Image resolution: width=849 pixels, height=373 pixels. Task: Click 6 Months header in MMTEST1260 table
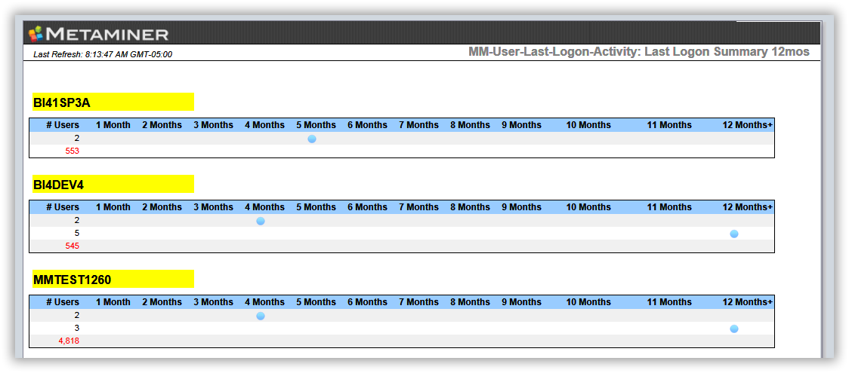[368, 302]
